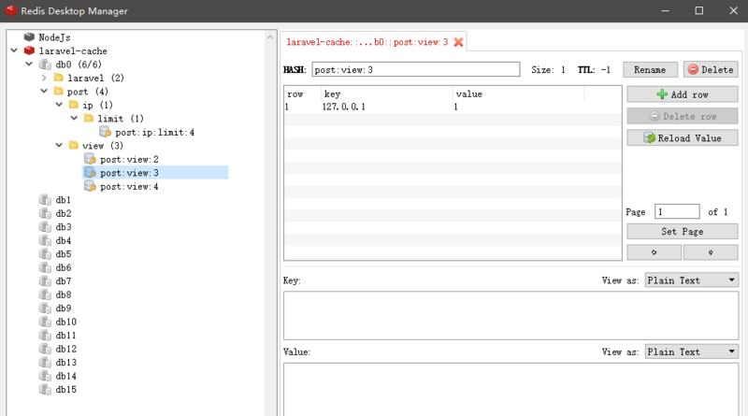Maximize the Redis Desktop Manager window

(x=698, y=10)
